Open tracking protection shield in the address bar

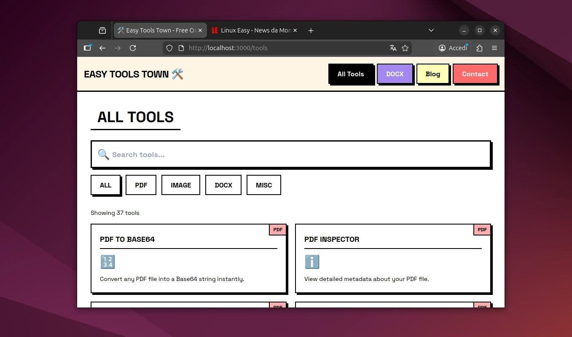(169, 48)
